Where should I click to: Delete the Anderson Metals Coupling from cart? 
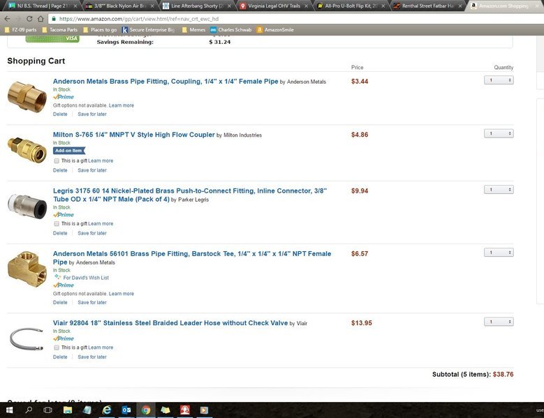[x=60, y=114]
